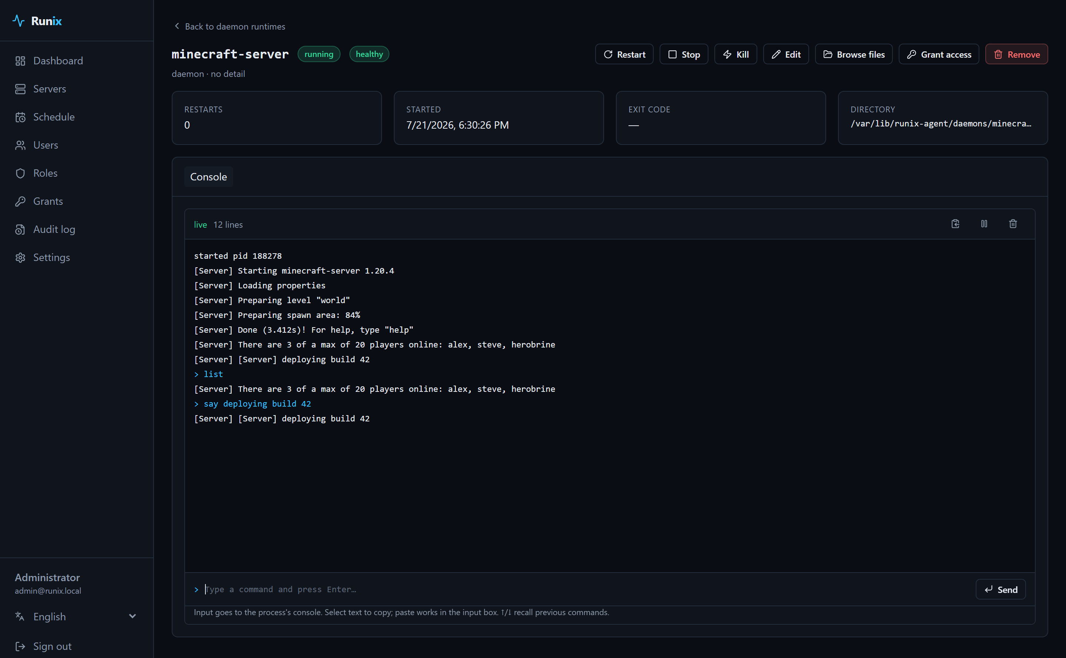Select the Console tab
Screen dimensions: 1066x658
208,177
